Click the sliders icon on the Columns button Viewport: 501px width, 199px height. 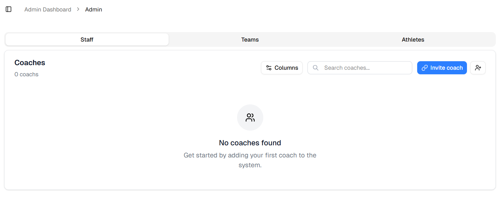(x=269, y=68)
